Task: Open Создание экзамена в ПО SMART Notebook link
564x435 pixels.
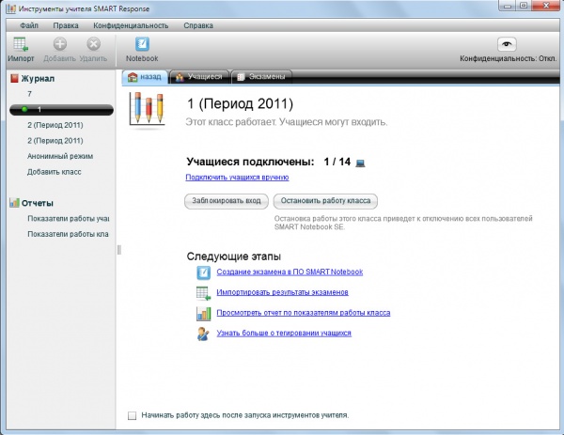Action: tap(290, 272)
